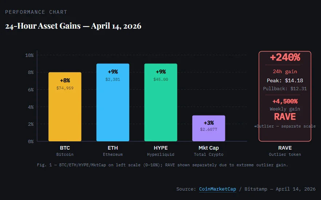Select the $74,959 price label
321x200 pixels.
[x=65, y=88]
